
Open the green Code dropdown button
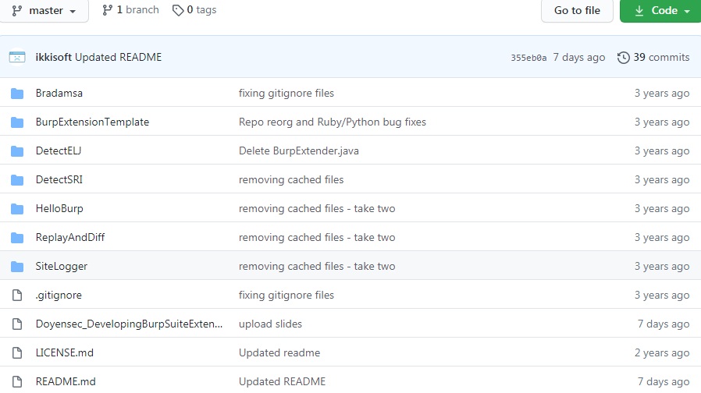pos(660,10)
